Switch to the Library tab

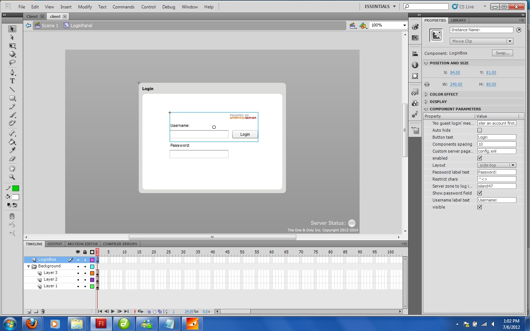(458, 21)
